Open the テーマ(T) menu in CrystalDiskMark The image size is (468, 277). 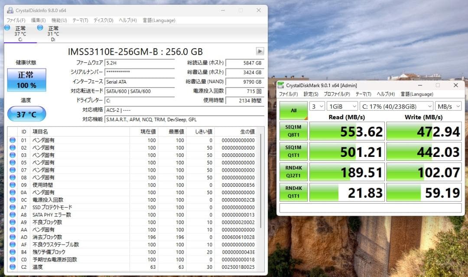pos(364,94)
